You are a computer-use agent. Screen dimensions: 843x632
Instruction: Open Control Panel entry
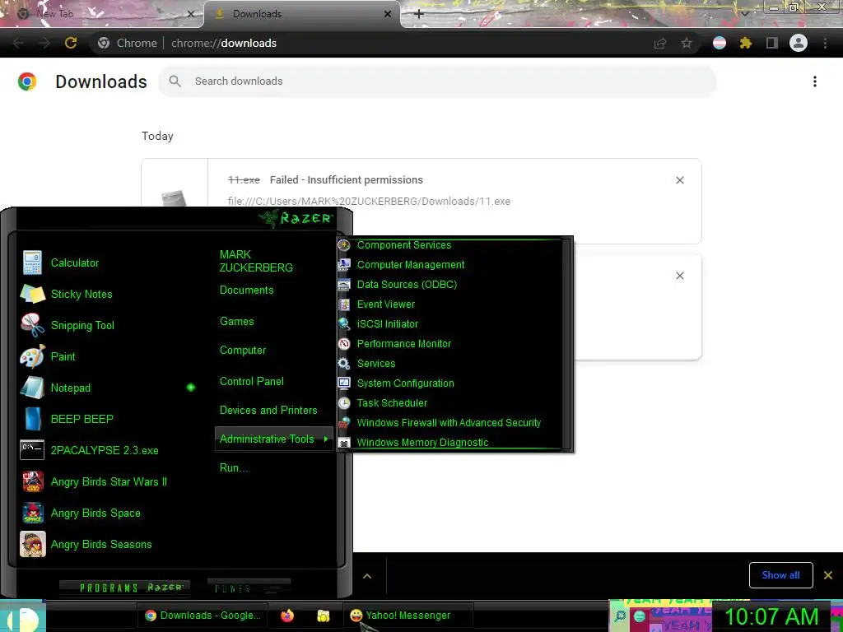tap(252, 381)
